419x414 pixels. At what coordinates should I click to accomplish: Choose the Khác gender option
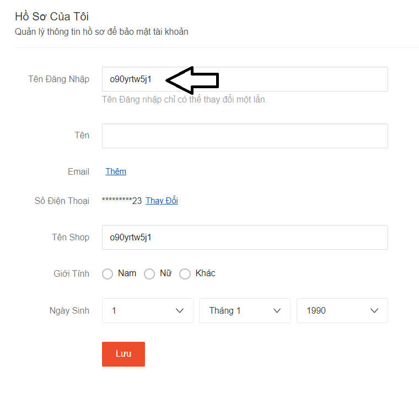pyautogui.click(x=185, y=274)
